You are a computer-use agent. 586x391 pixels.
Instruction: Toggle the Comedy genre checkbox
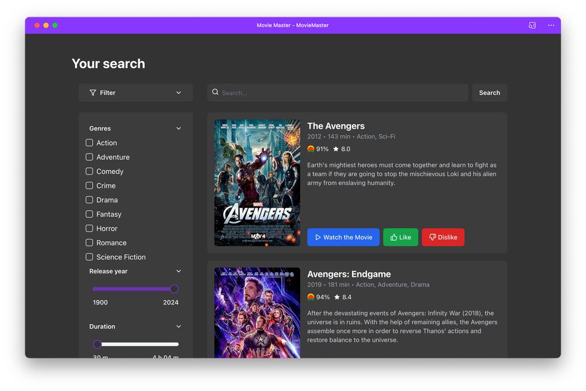[89, 171]
